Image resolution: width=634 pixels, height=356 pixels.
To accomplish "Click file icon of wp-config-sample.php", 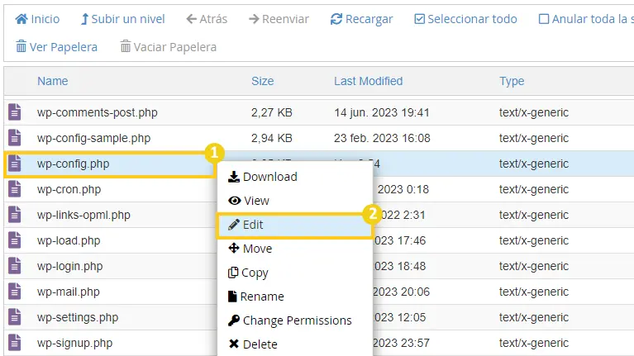I will 15,138.
